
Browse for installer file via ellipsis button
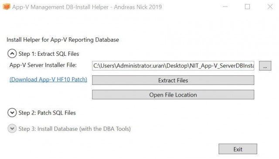click(265, 66)
